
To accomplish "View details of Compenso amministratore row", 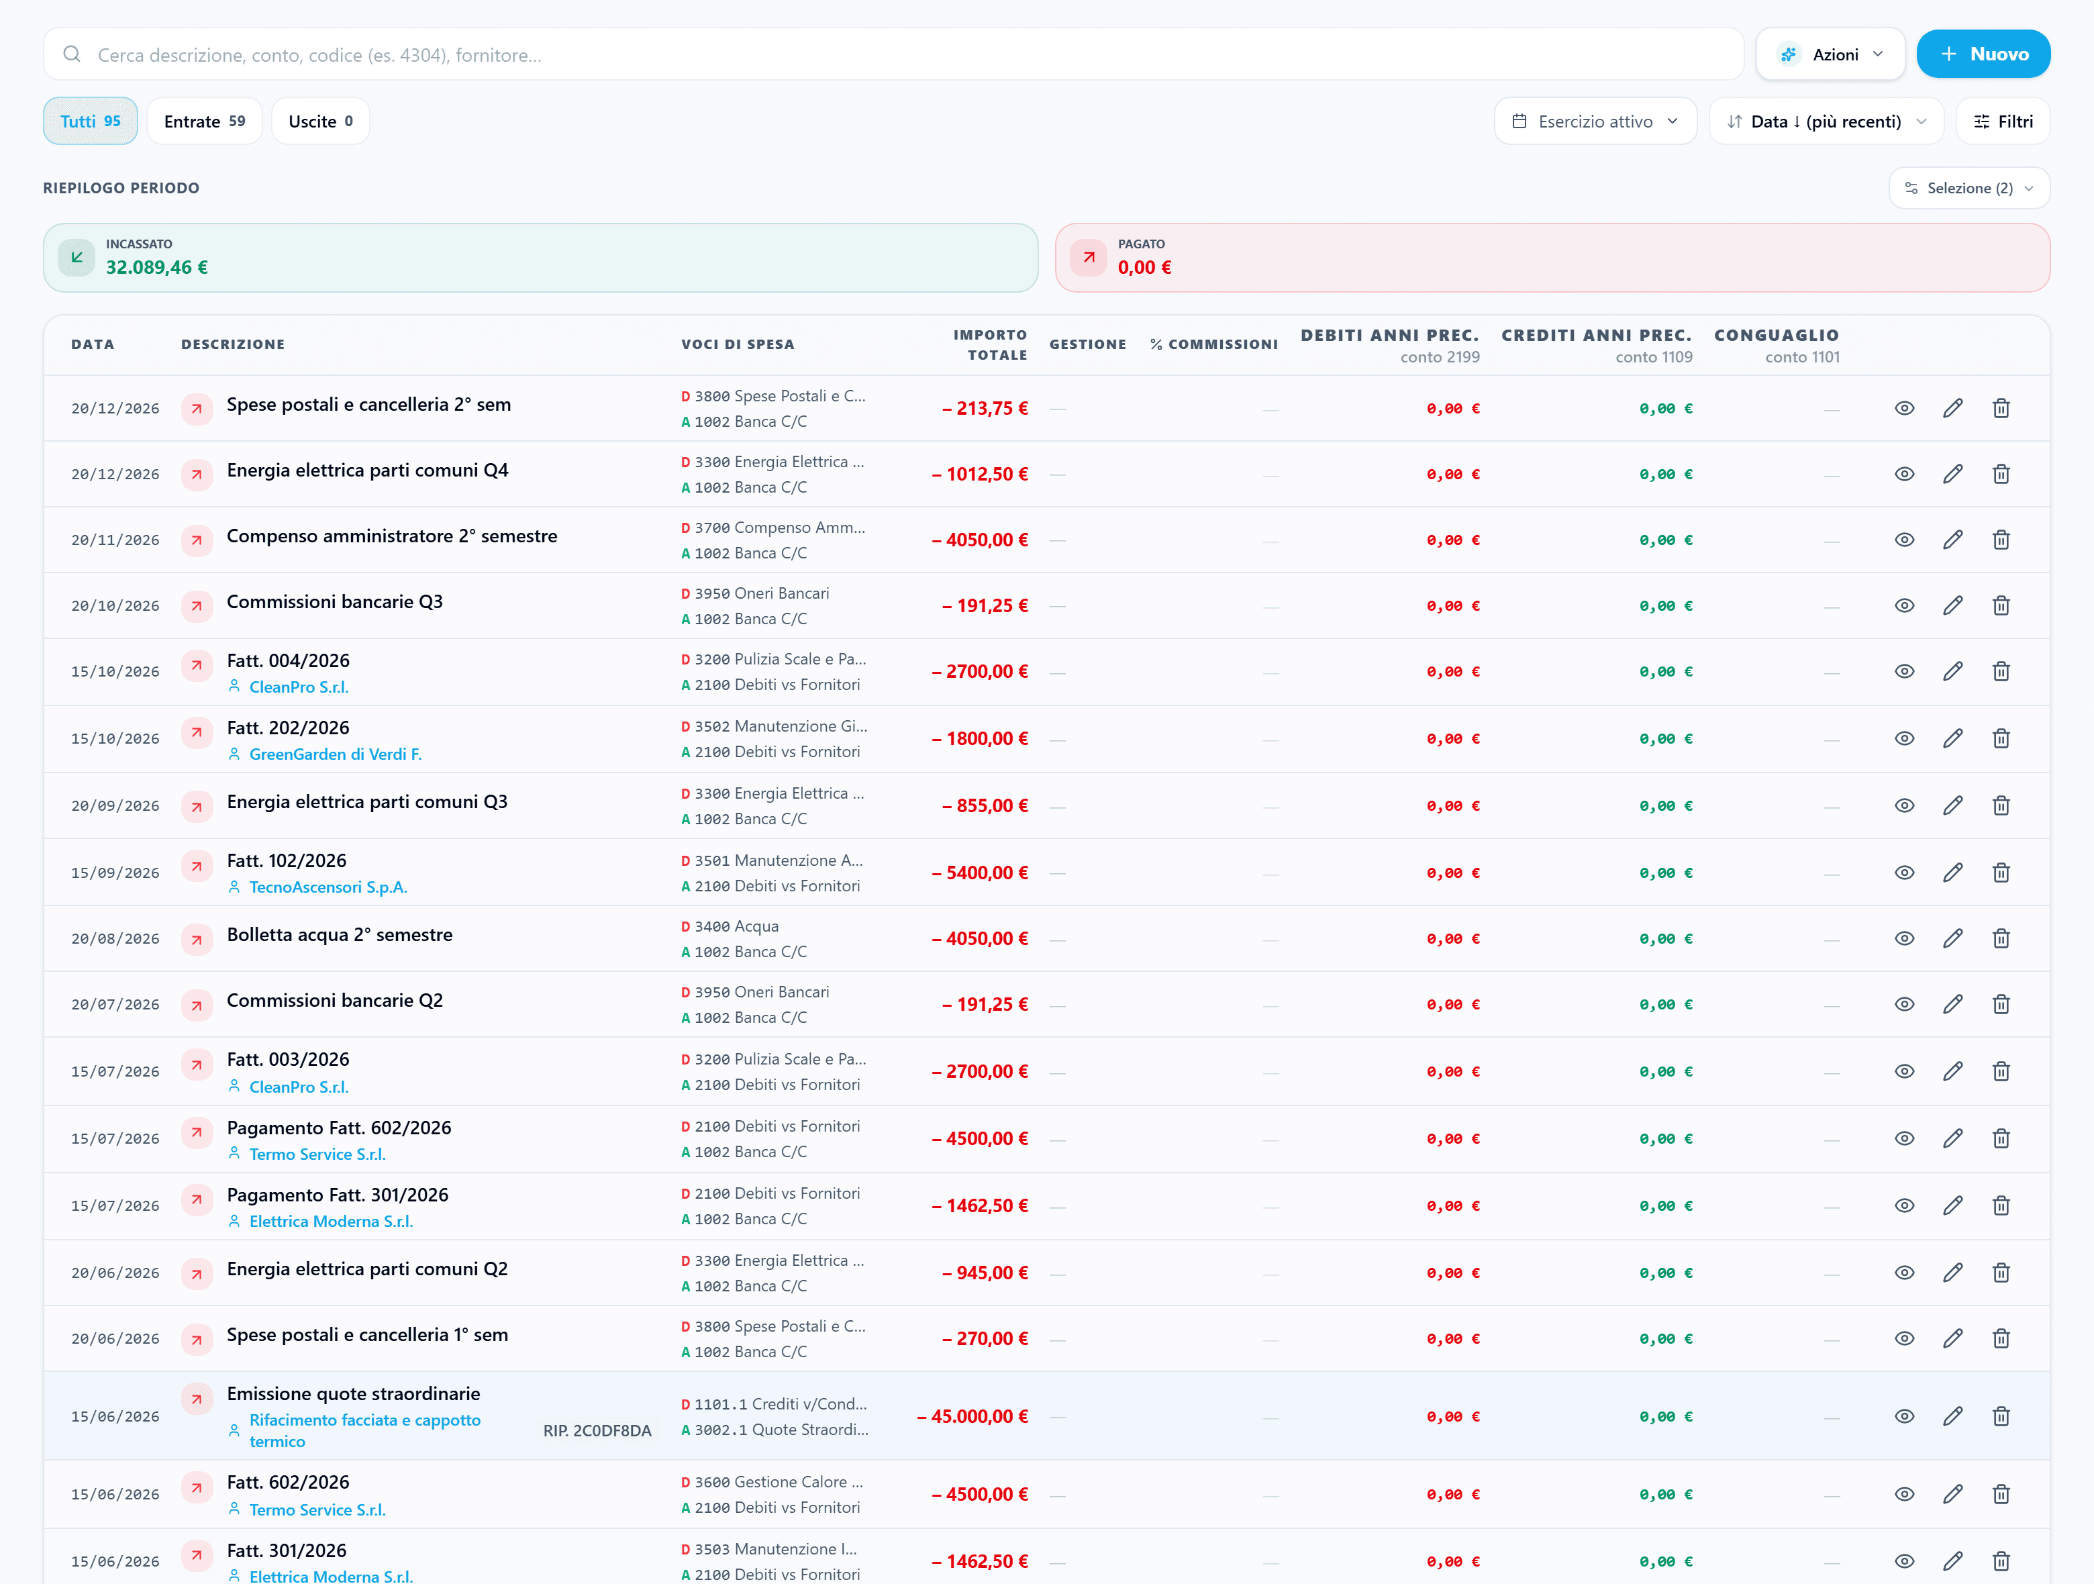I will pyautogui.click(x=1903, y=540).
